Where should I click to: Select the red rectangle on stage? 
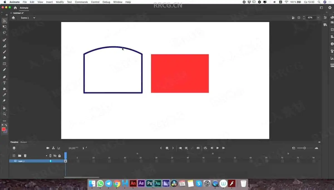coord(180,73)
